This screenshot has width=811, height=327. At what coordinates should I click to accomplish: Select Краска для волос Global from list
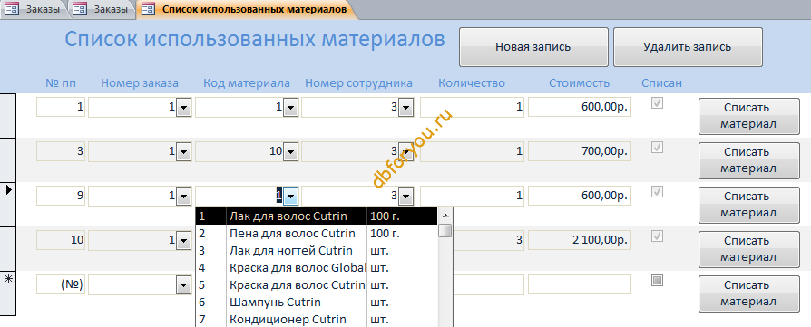pos(317,267)
